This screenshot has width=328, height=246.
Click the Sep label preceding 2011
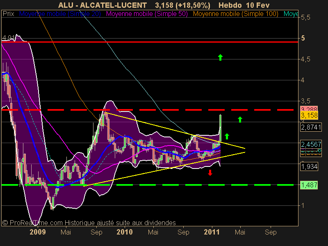pos(183,232)
